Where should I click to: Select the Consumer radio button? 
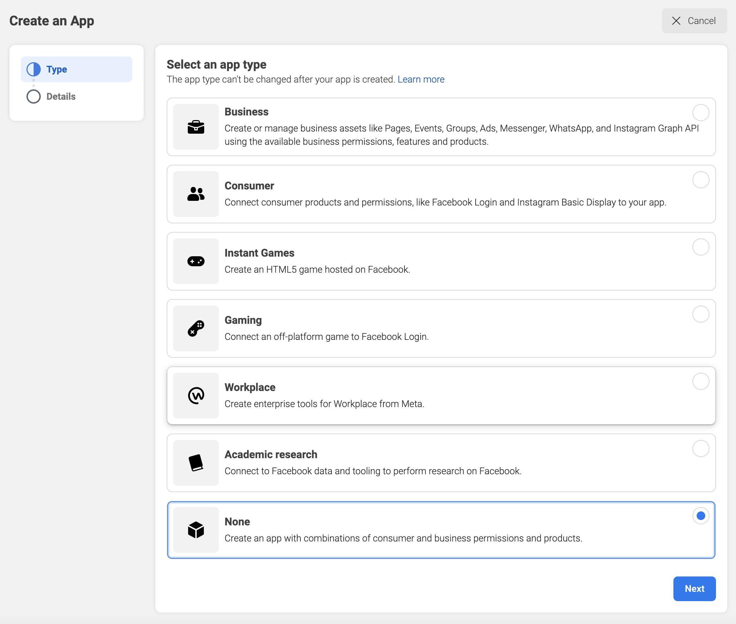701,180
